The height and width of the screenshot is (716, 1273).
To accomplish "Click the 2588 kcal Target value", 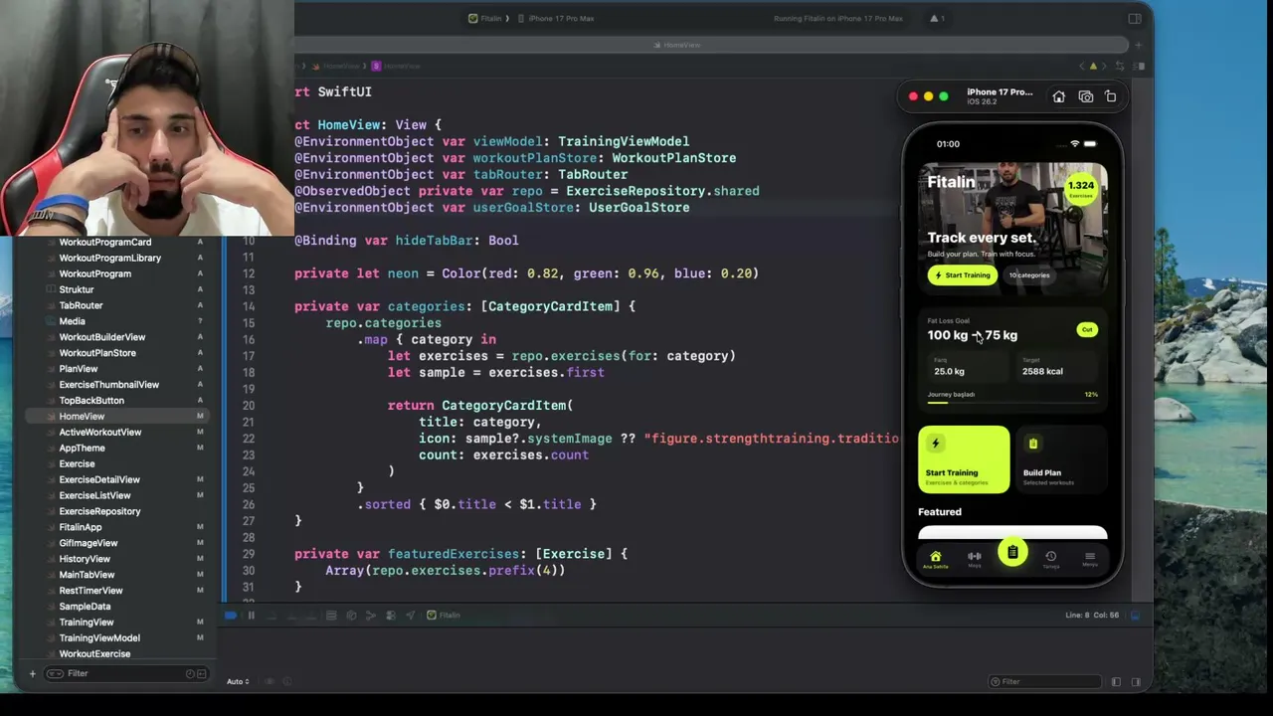I will [1042, 372].
